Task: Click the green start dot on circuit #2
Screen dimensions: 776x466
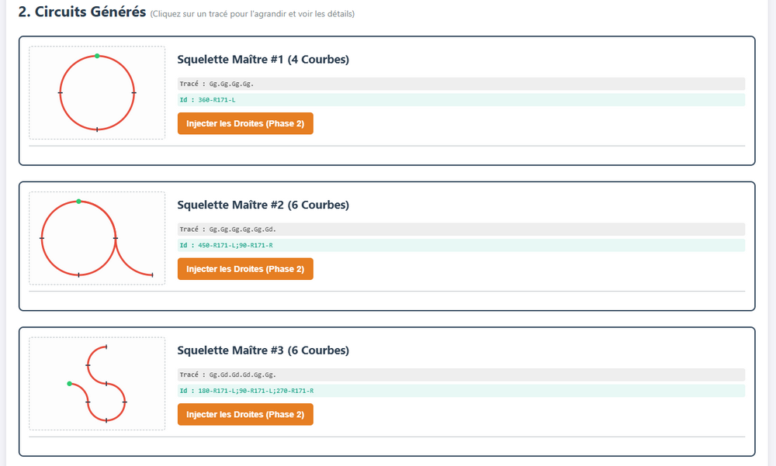Action: (x=78, y=202)
